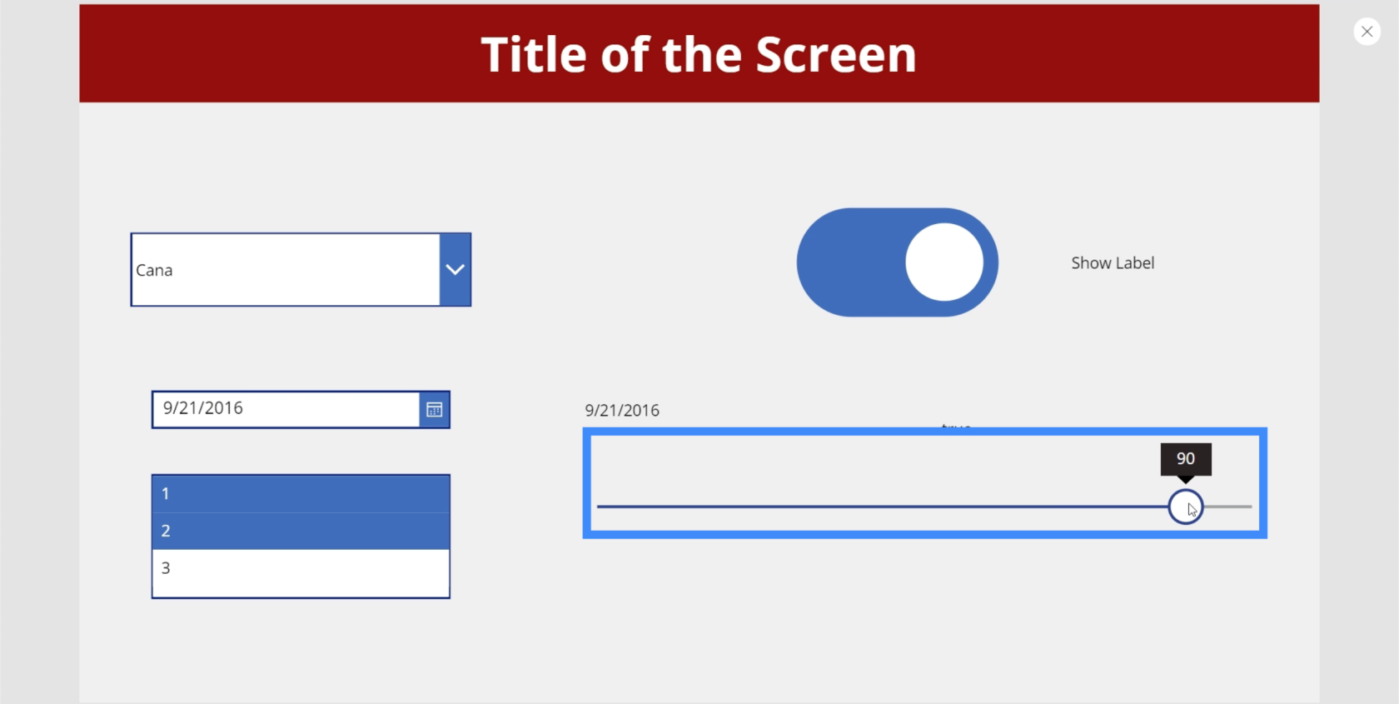The height and width of the screenshot is (704, 1399).
Task: Click the blue filled portion of the slider track
Action: pos(882,507)
